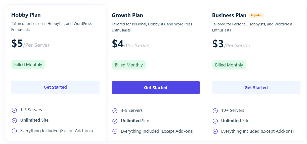Click Billed Monthly badge in Business Plan

[229, 65]
